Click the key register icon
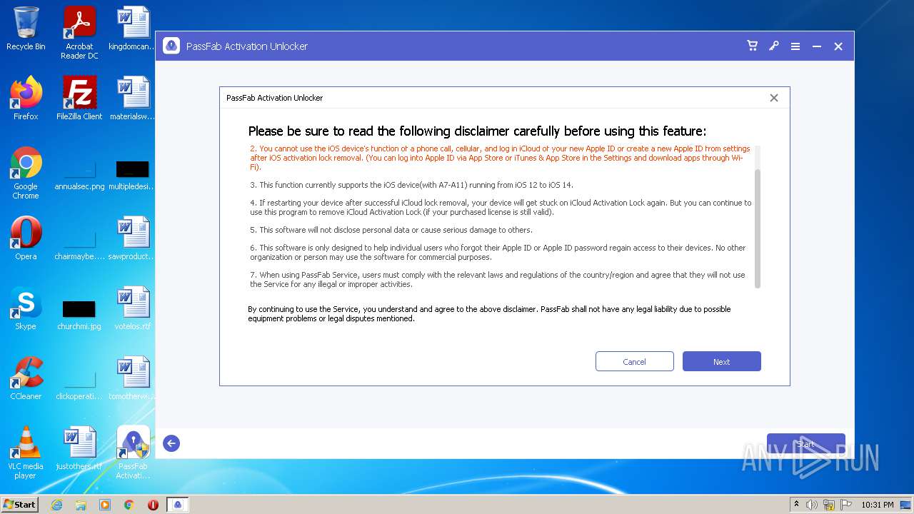 pos(773,46)
